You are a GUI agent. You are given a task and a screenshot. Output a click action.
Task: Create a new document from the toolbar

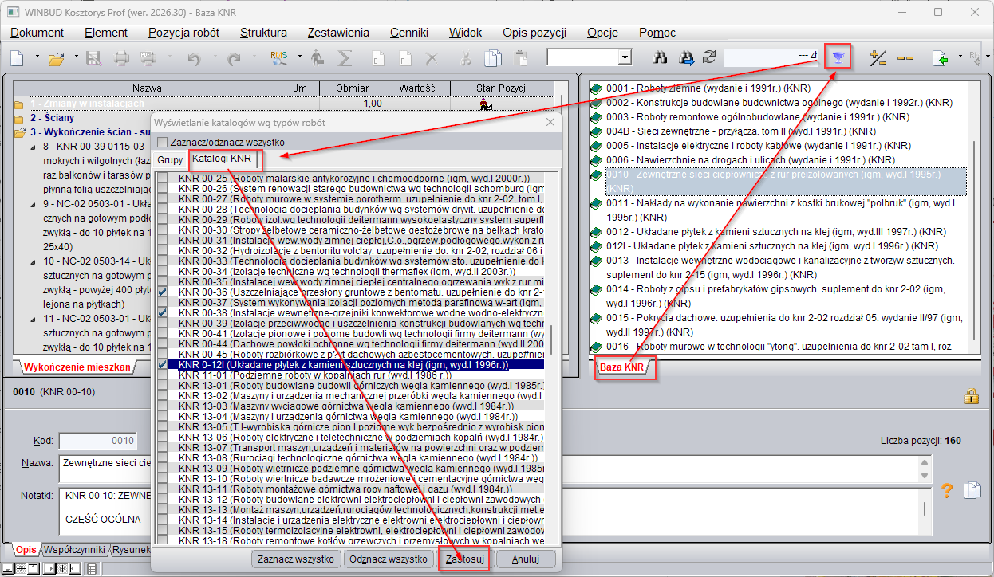(17, 57)
